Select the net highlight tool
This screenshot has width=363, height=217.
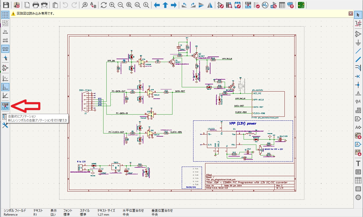point(358,24)
